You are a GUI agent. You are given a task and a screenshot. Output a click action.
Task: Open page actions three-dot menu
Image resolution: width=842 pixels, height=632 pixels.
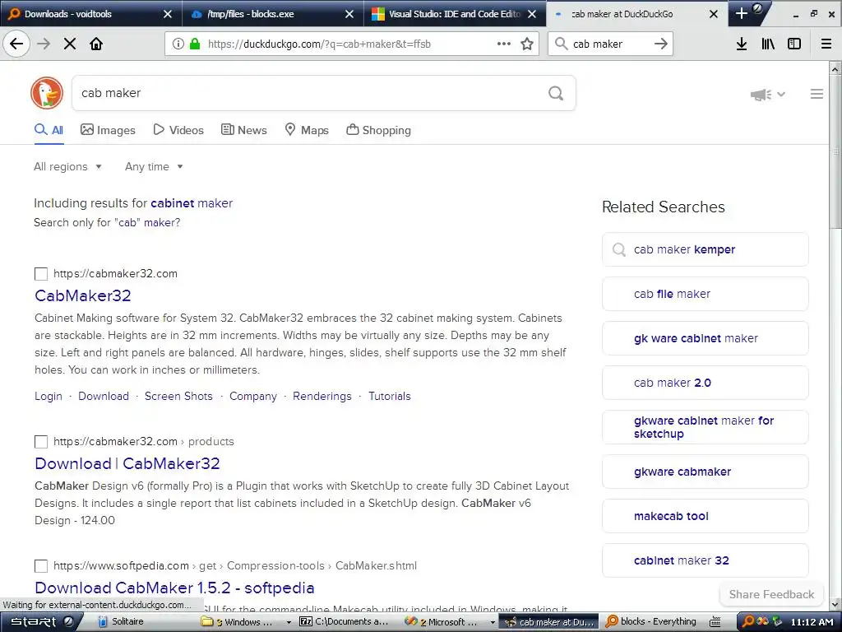[504, 44]
